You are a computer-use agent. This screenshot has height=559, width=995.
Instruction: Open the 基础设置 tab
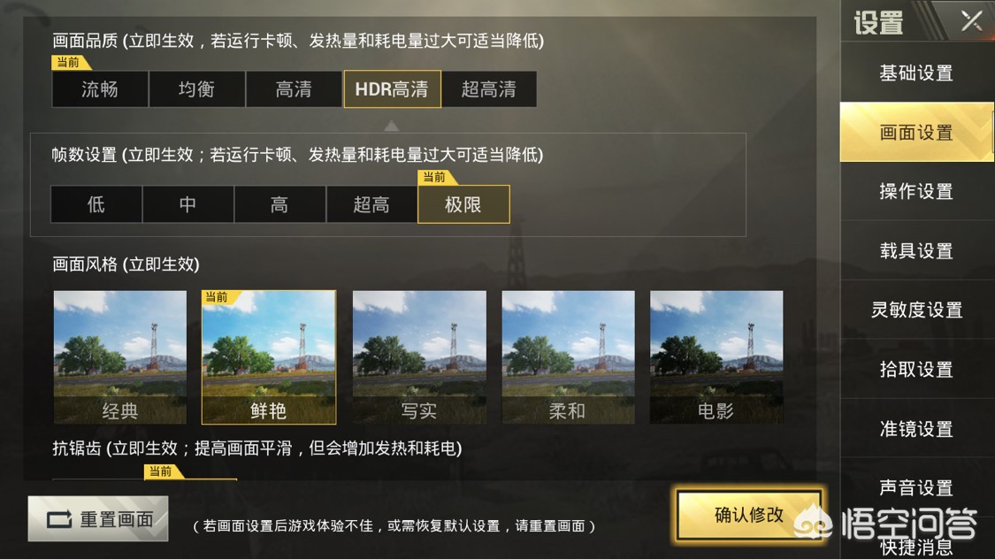pos(917,73)
